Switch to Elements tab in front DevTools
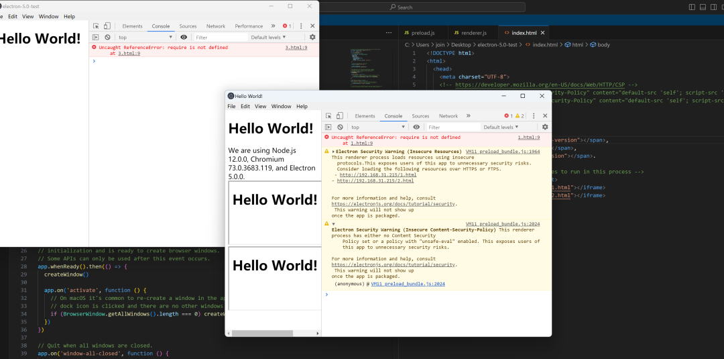Image resolution: width=724 pixels, height=359 pixels. pos(365,116)
